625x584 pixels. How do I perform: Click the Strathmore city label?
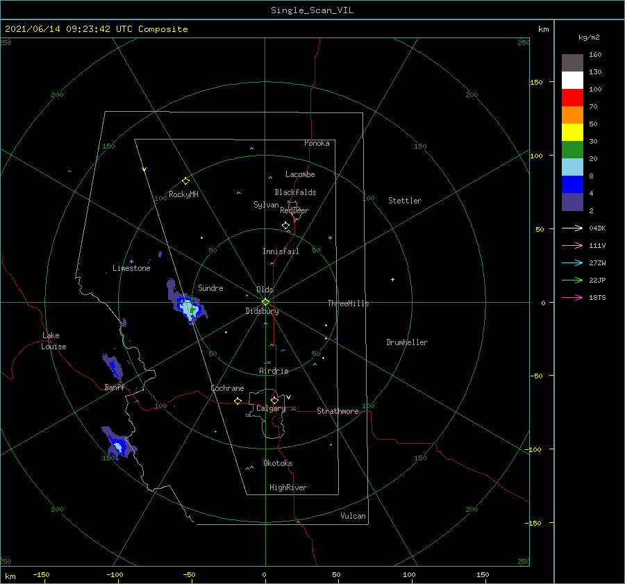point(337,411)
